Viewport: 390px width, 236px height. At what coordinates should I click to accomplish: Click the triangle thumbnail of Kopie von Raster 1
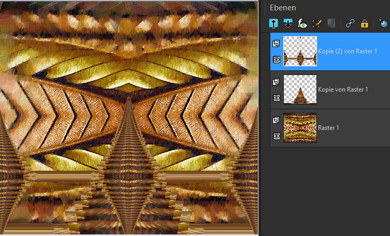click(x=300, y=90)
